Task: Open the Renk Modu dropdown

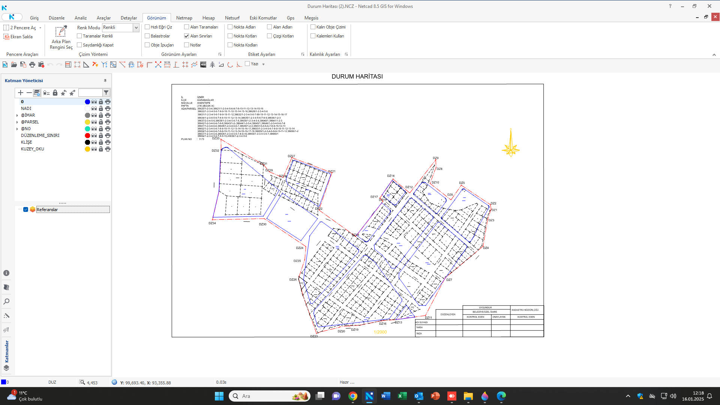Action: coord(136,27)
